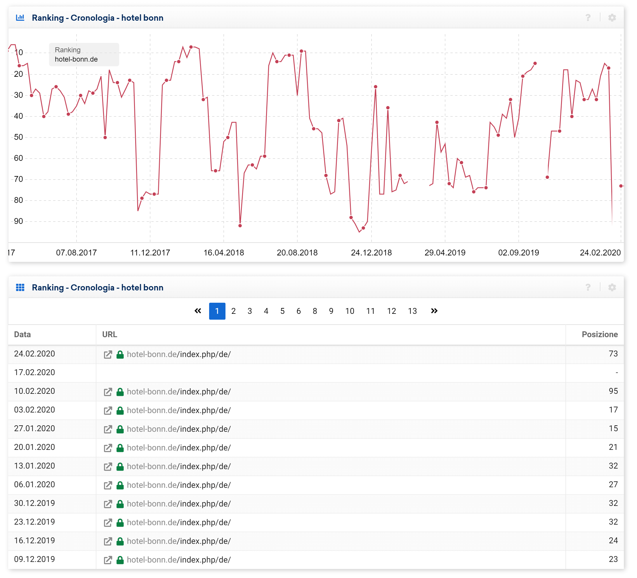Click the 20.08.2018 label on chart axis
The image size is (637, 578).
(x=297, y=253)
